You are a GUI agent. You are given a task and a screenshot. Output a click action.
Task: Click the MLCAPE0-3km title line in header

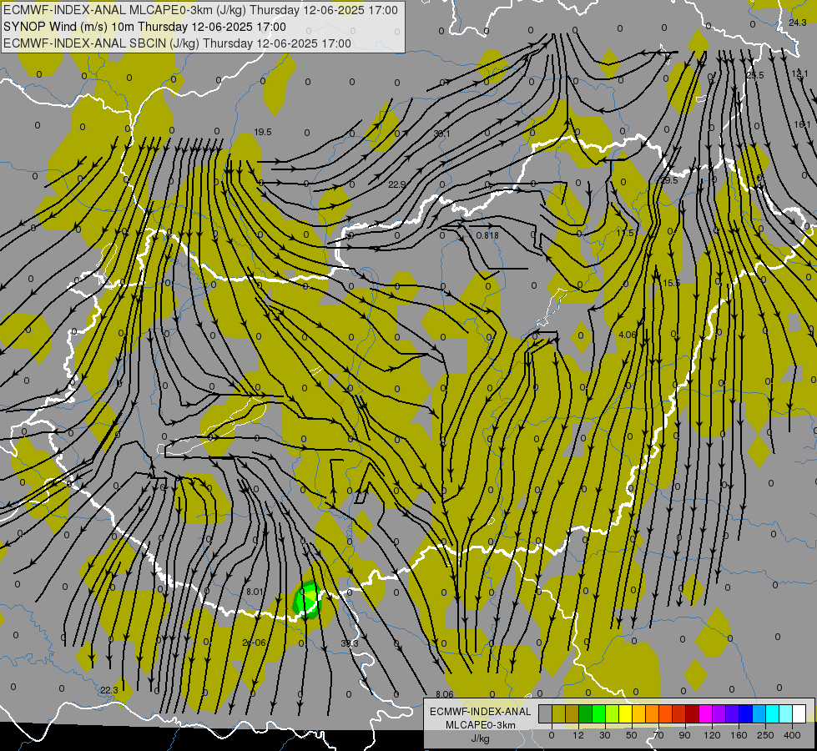coord(200,10)
